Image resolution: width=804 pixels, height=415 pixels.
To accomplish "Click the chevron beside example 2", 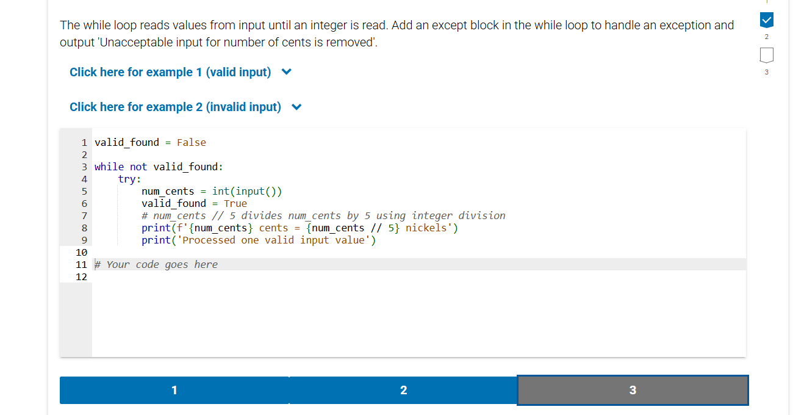I will tap(296, 106).
